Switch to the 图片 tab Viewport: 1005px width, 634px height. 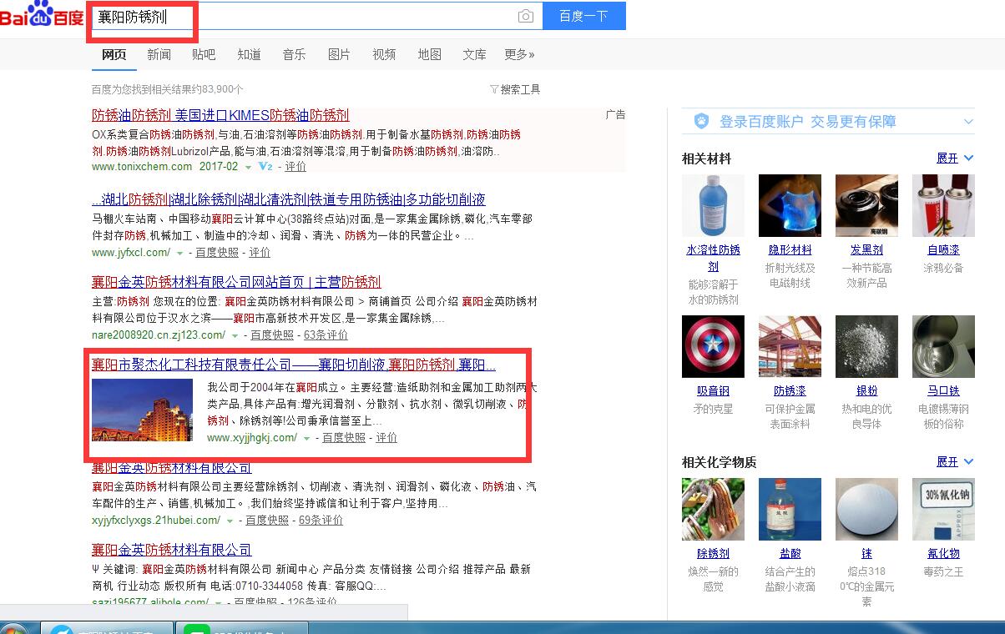[x=339, y=54]
